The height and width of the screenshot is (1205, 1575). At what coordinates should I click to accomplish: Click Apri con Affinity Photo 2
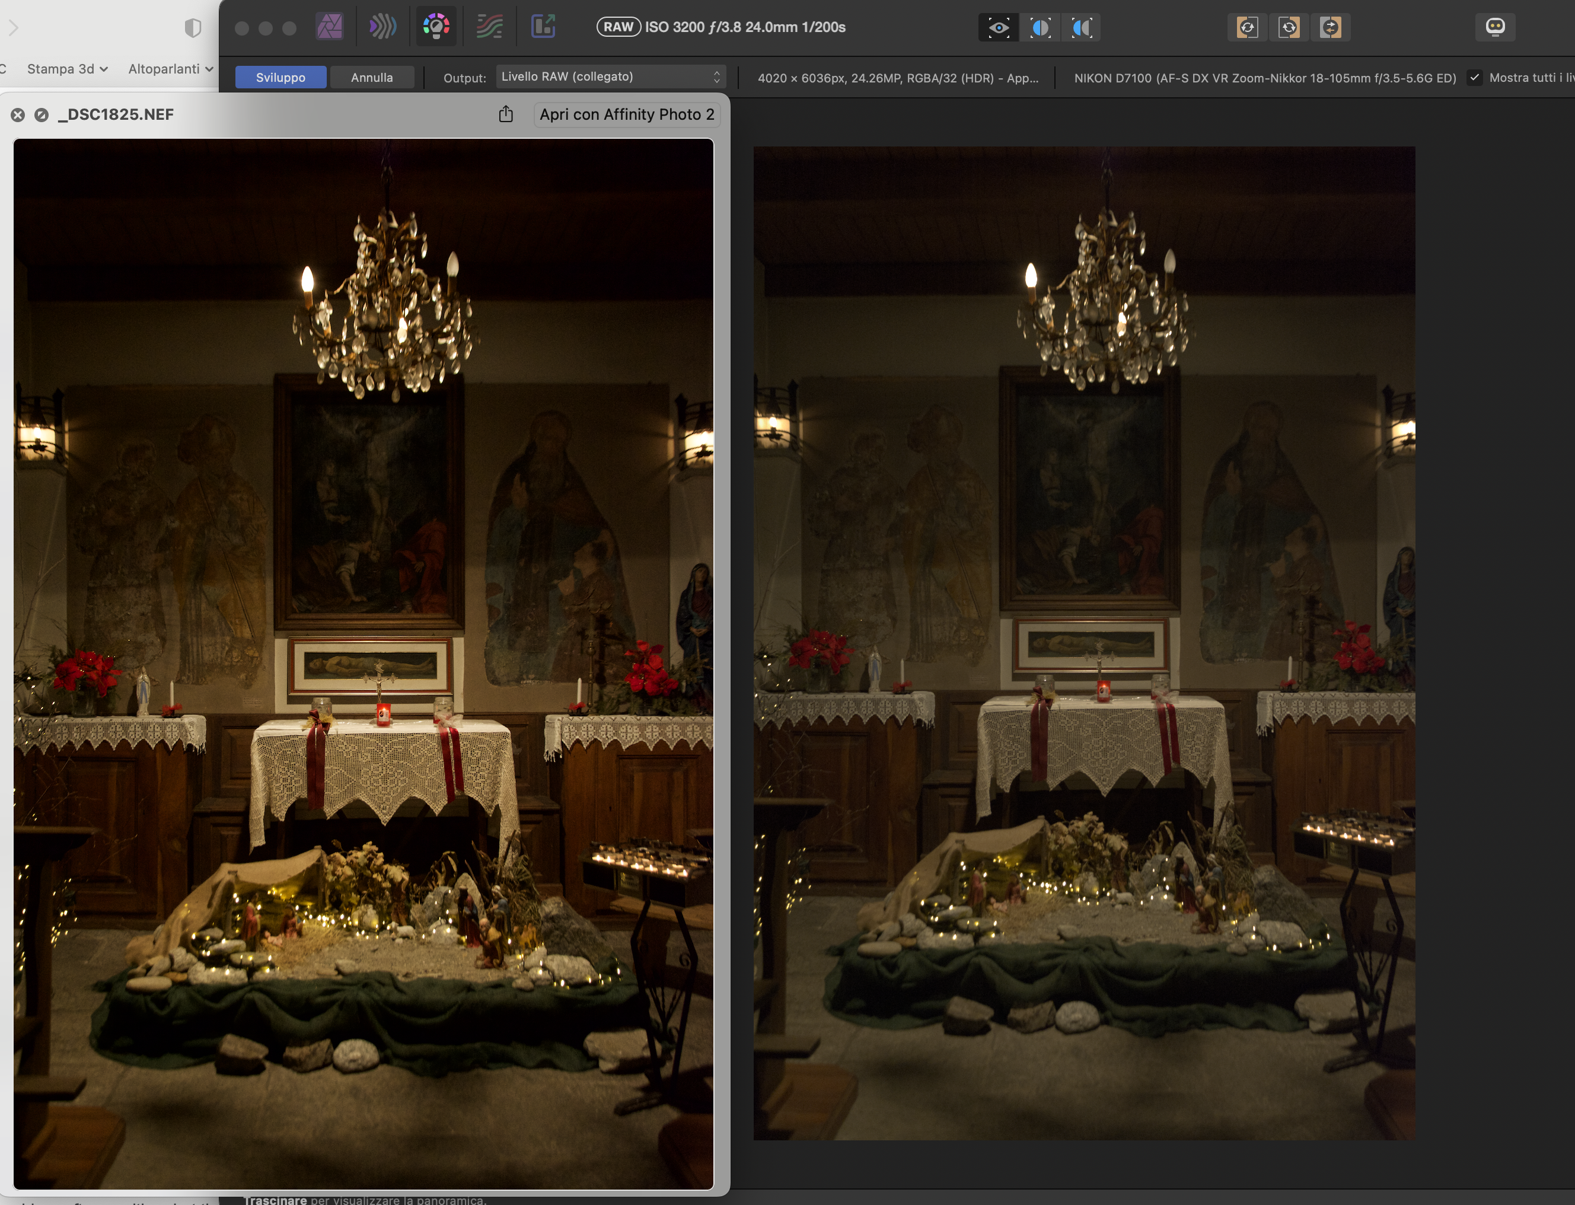[626, 115]
